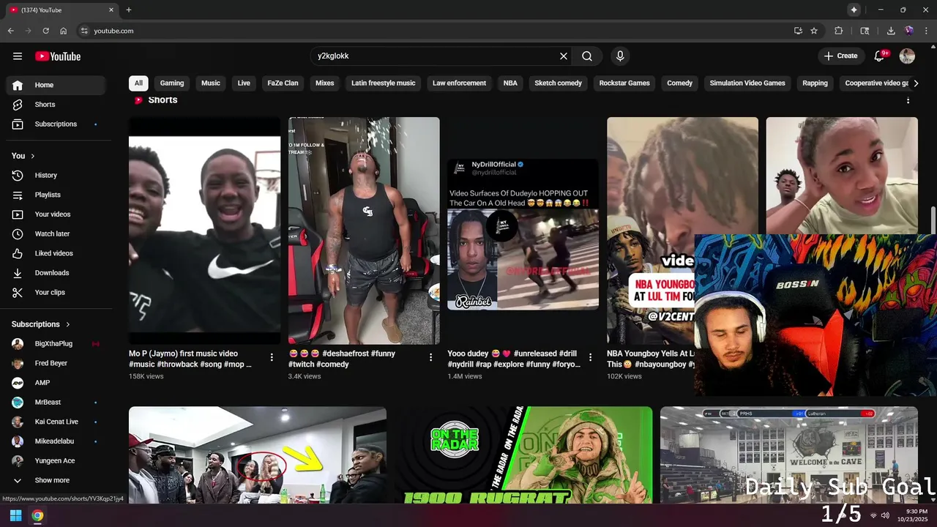The height and width of the screenshot is (527, 937).
Task: Clear the search box with X
Action: tap(564, 56)
